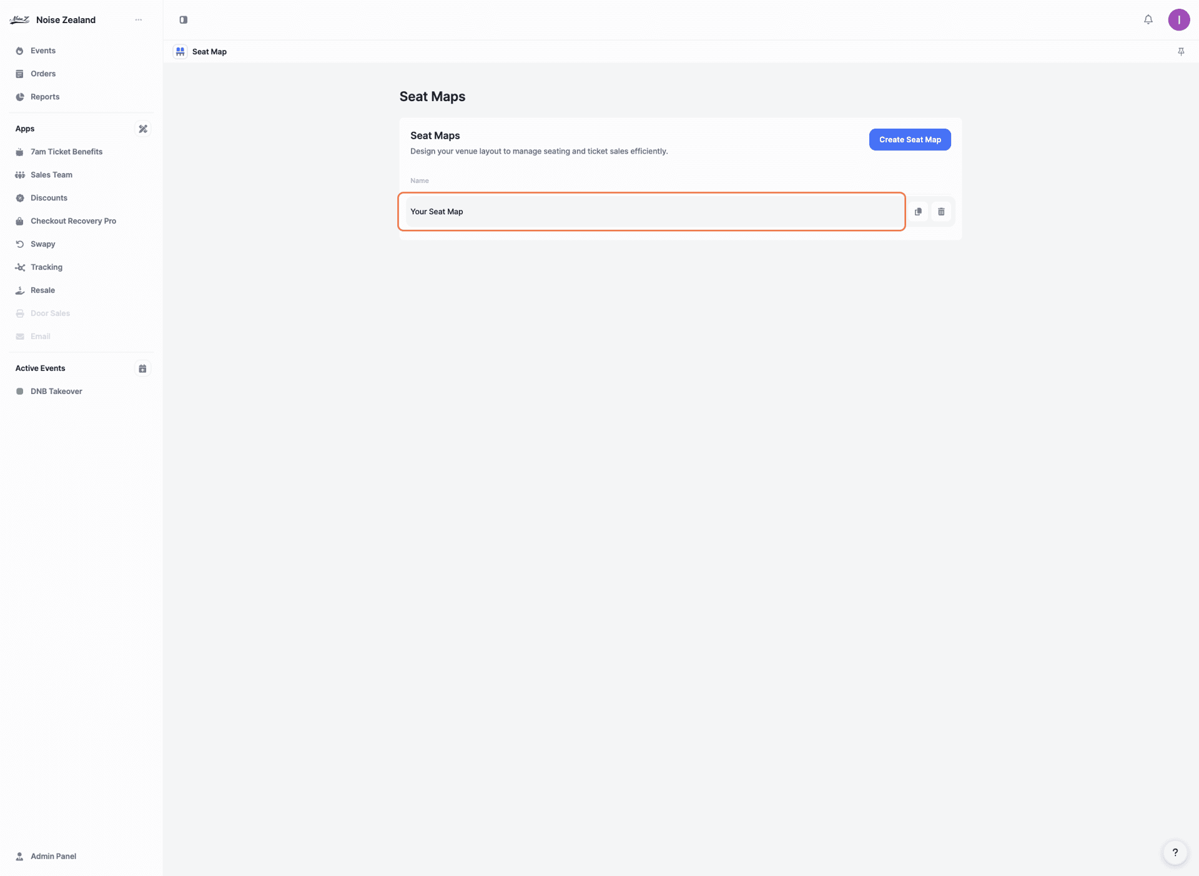This screenshot has width=1199, height=876.
Task: Delete Your Seat Map with trash icon
Action: [x=941, y=212]
